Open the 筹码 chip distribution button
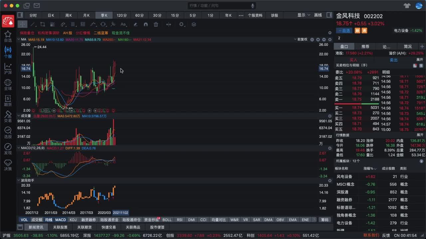 (324, 220)
